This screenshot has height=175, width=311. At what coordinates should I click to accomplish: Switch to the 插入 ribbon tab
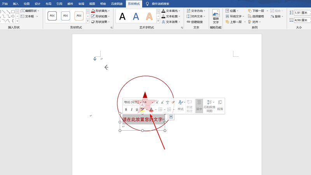click(x=16, y=3)
